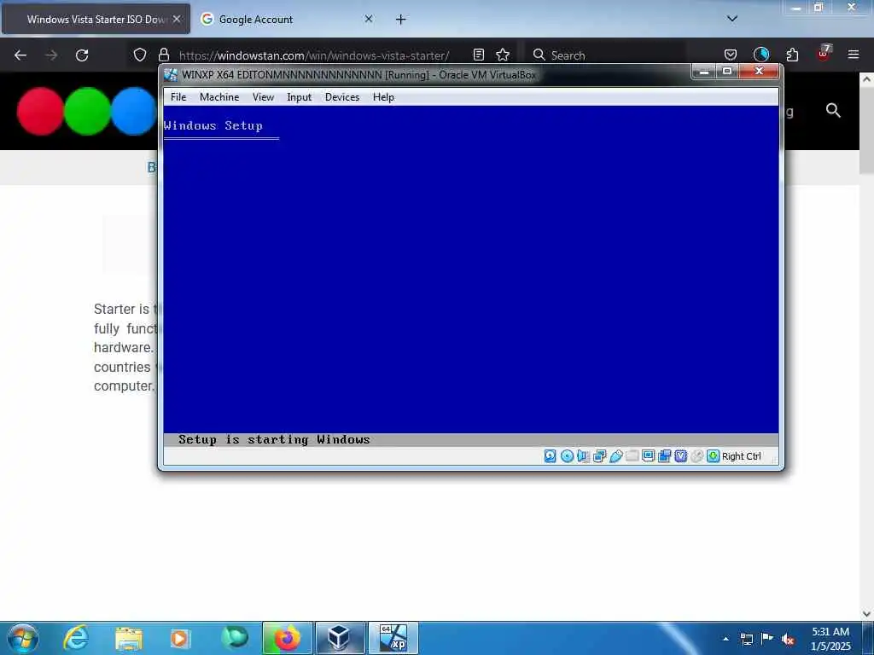Click the site security padlock icon
This screenshot has height=655, width=874.
click(x=164, y=55)
